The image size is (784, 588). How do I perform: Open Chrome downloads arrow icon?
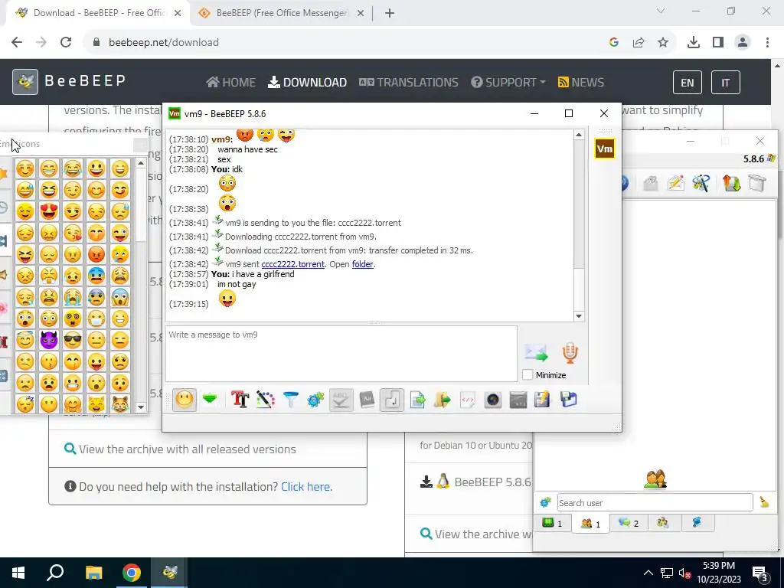point(694,43)
